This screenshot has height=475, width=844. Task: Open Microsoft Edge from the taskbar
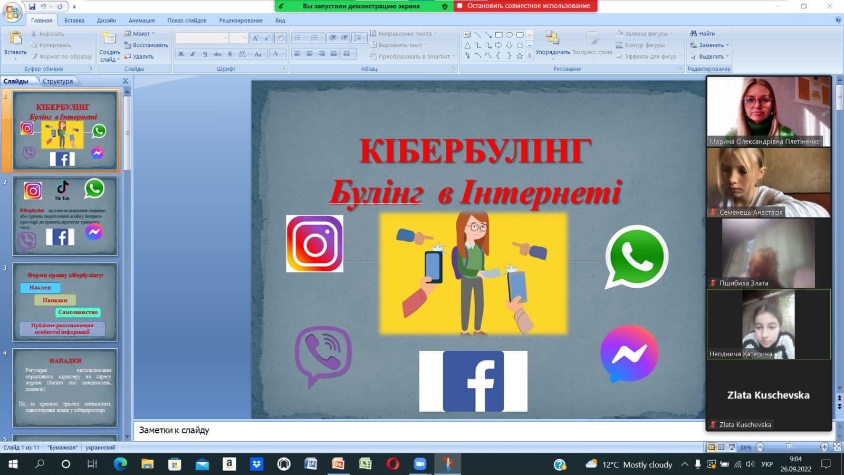(120, 464)
